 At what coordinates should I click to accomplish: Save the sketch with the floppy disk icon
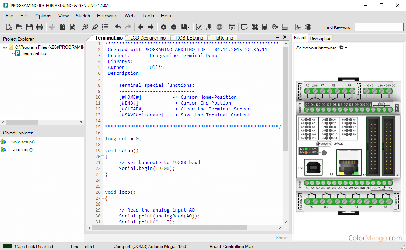(29, 27)
